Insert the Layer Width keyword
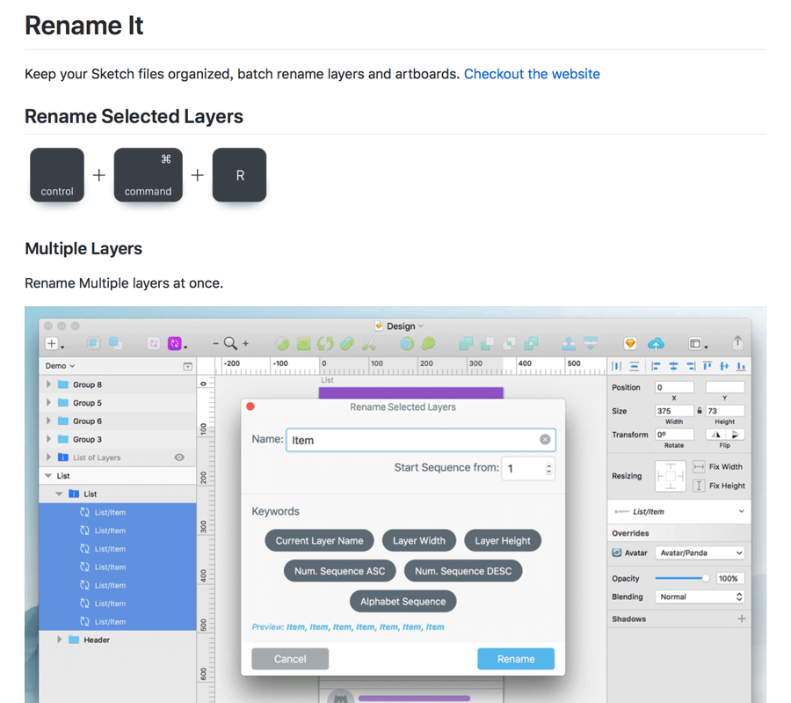Screen dimensions: 791x703 point(419,541)
